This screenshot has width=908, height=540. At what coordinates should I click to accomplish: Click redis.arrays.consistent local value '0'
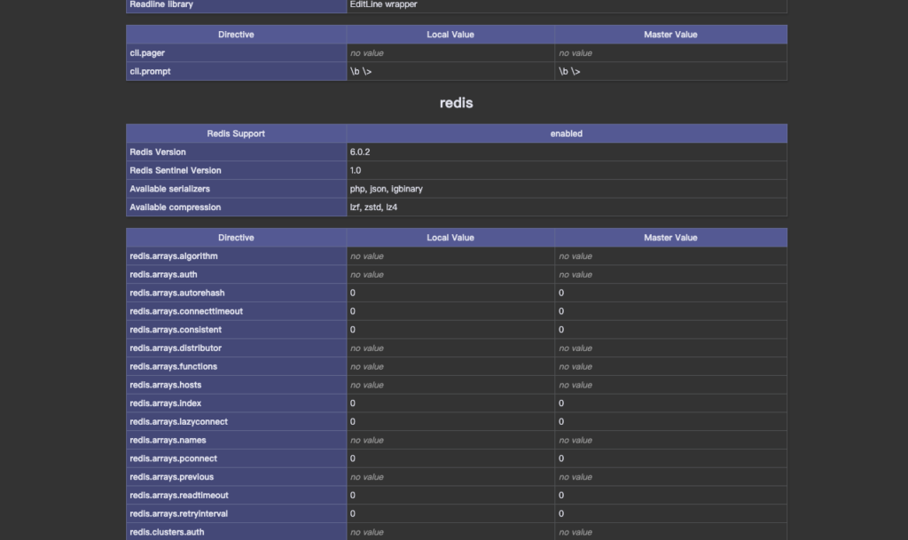(x=353, y=330)
